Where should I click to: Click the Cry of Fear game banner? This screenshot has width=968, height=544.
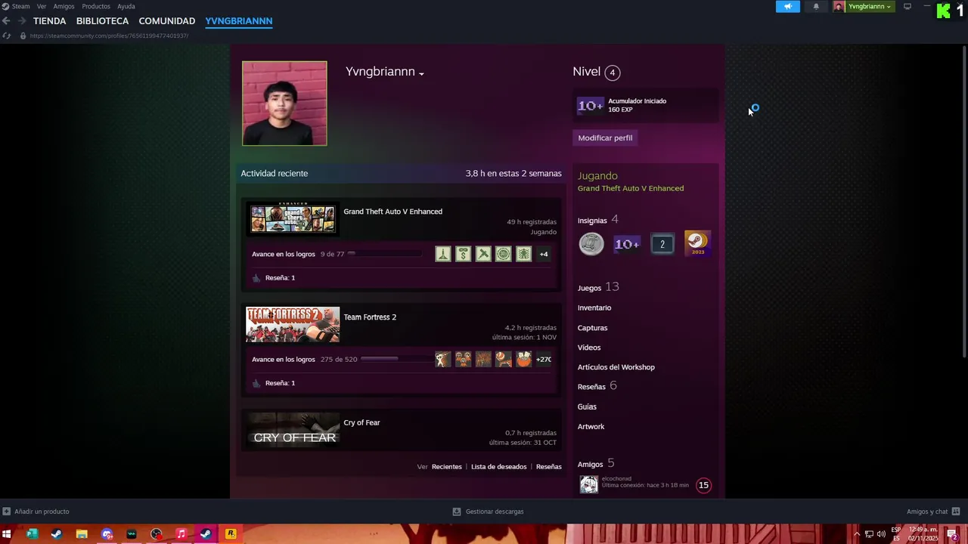(x=293, y=430)
